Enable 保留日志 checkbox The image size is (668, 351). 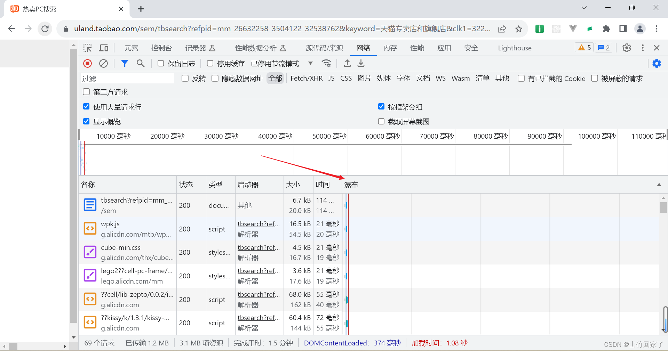[161, 63]
